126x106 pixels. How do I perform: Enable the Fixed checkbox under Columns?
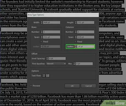tap(75, 42)
